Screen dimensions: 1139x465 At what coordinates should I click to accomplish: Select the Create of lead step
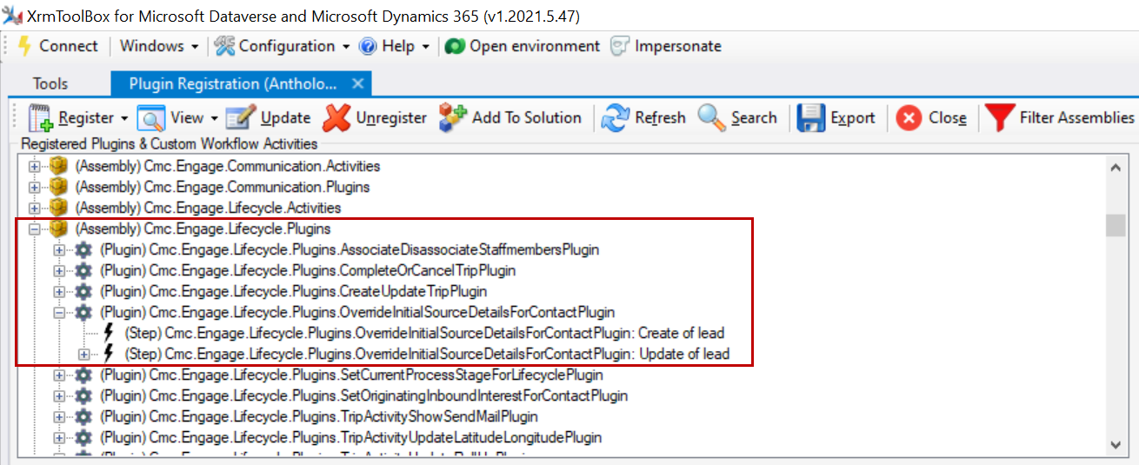point(424,333)
